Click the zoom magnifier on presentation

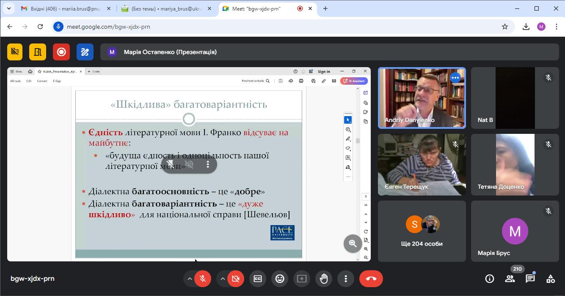coord(353,244)
